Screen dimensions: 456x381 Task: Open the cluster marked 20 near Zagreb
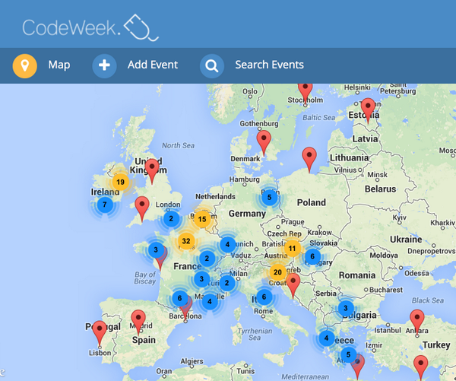[277, 272]
